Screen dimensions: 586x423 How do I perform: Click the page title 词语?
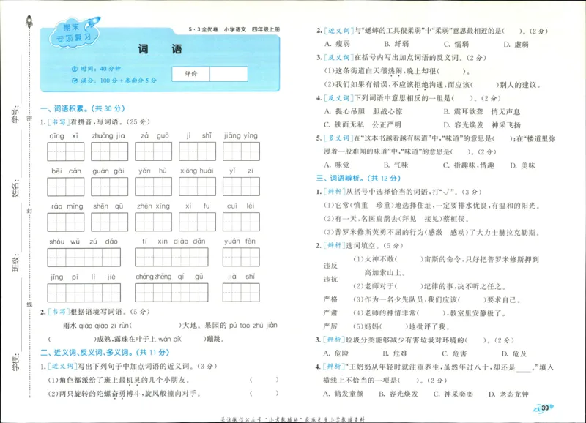160,49
